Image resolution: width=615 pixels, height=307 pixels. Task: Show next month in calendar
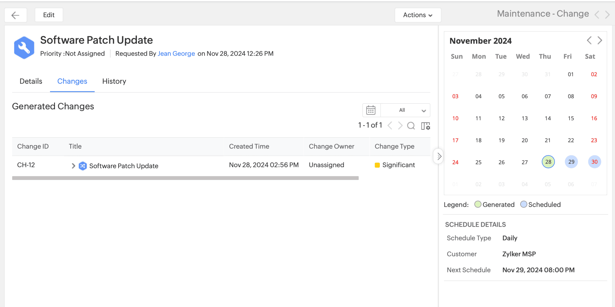[x=600, y=40]
